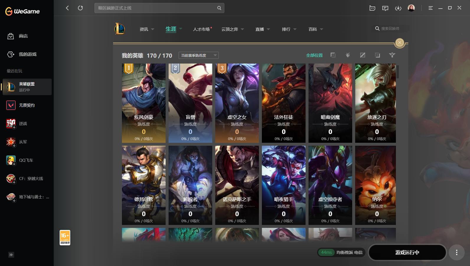Go back using the back arrow
Image resolution: width=470 pixels, height=266 pixels.
point(67,8)
